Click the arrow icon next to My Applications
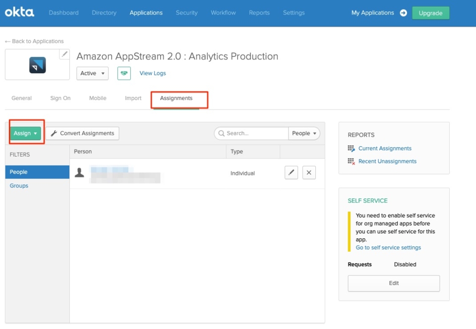This screenshot has width=476, height=329. tap(403, 13)
